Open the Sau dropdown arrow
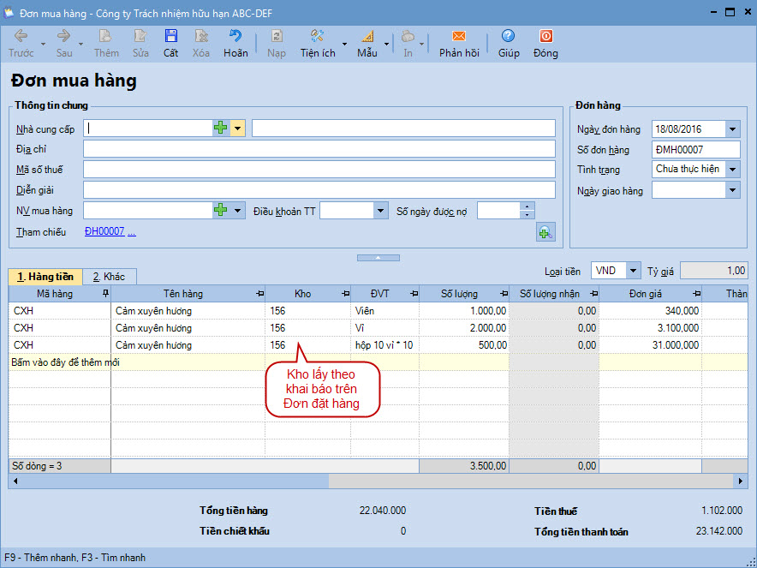Screen dimensions: 757x568 (81, 44)
